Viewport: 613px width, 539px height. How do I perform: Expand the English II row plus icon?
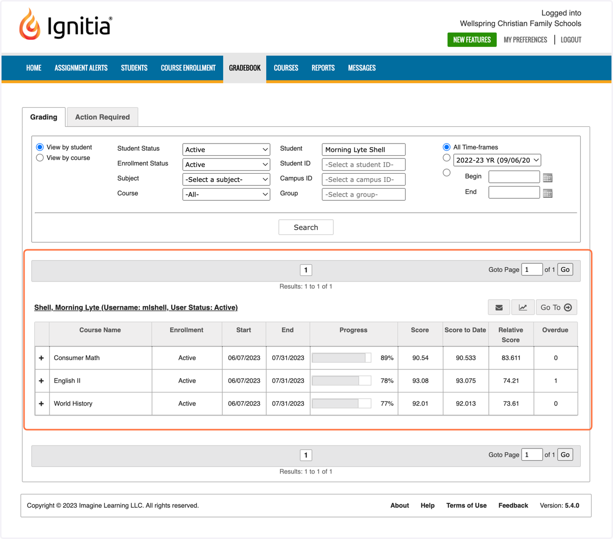41,381
